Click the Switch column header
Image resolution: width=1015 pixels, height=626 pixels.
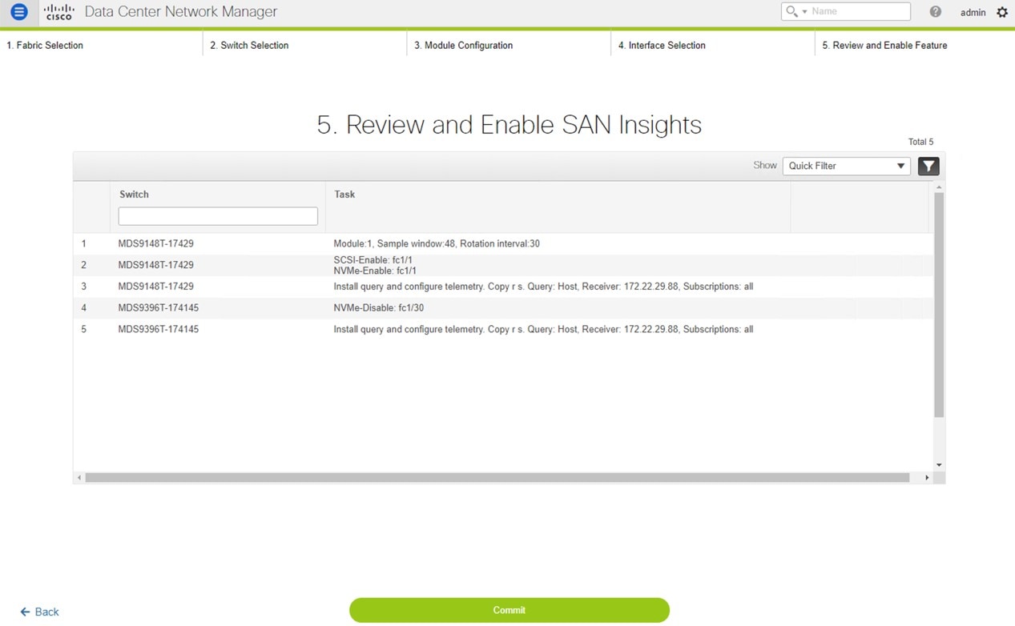click(x=134, y=195)
